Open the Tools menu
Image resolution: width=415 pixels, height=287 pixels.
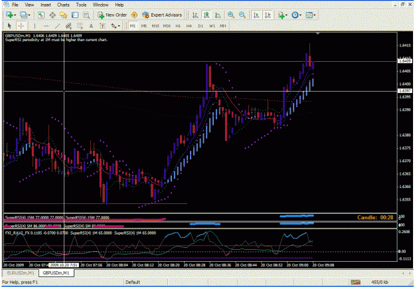81,5
